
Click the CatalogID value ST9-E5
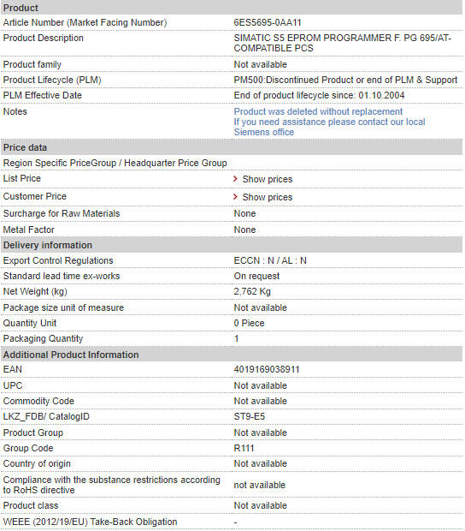pyautogui.click(x=250, y=416)
